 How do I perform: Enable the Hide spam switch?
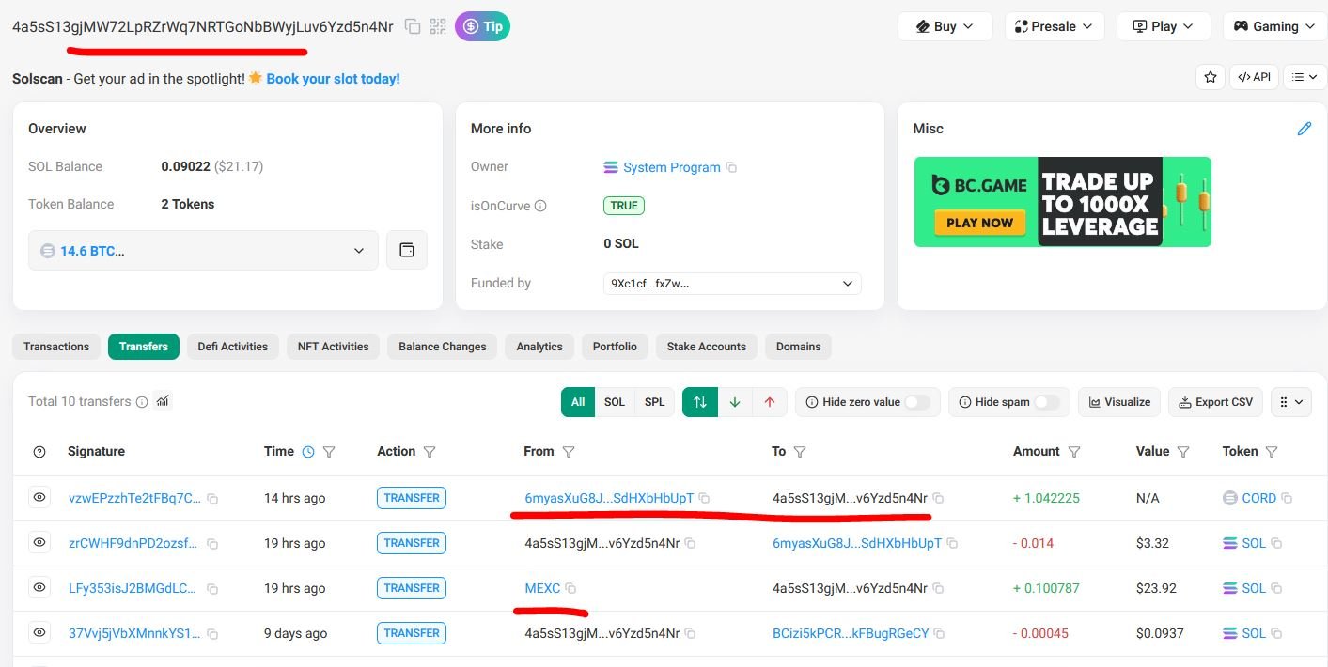(x=1046, y=402)
